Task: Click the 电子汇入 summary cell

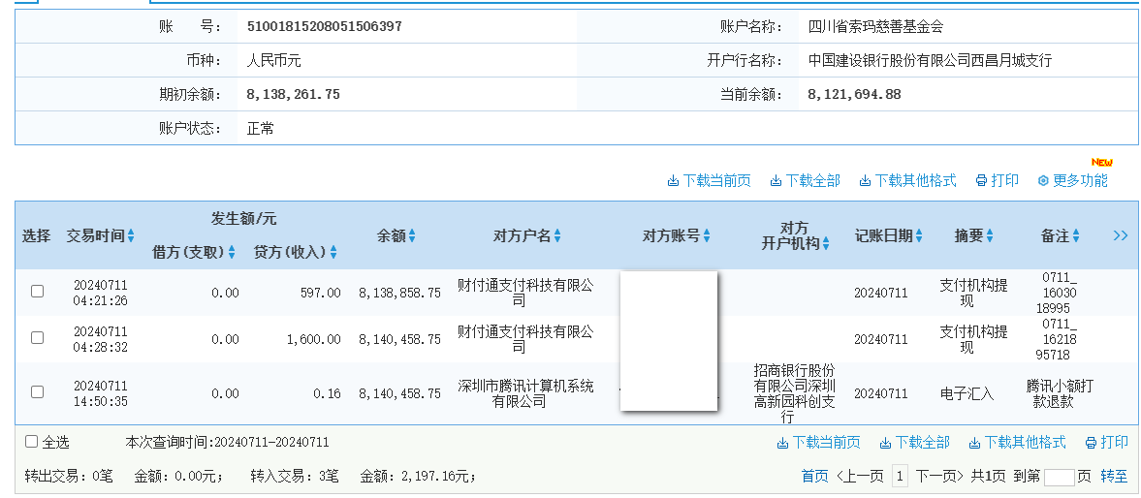Action: click(967, 393)
